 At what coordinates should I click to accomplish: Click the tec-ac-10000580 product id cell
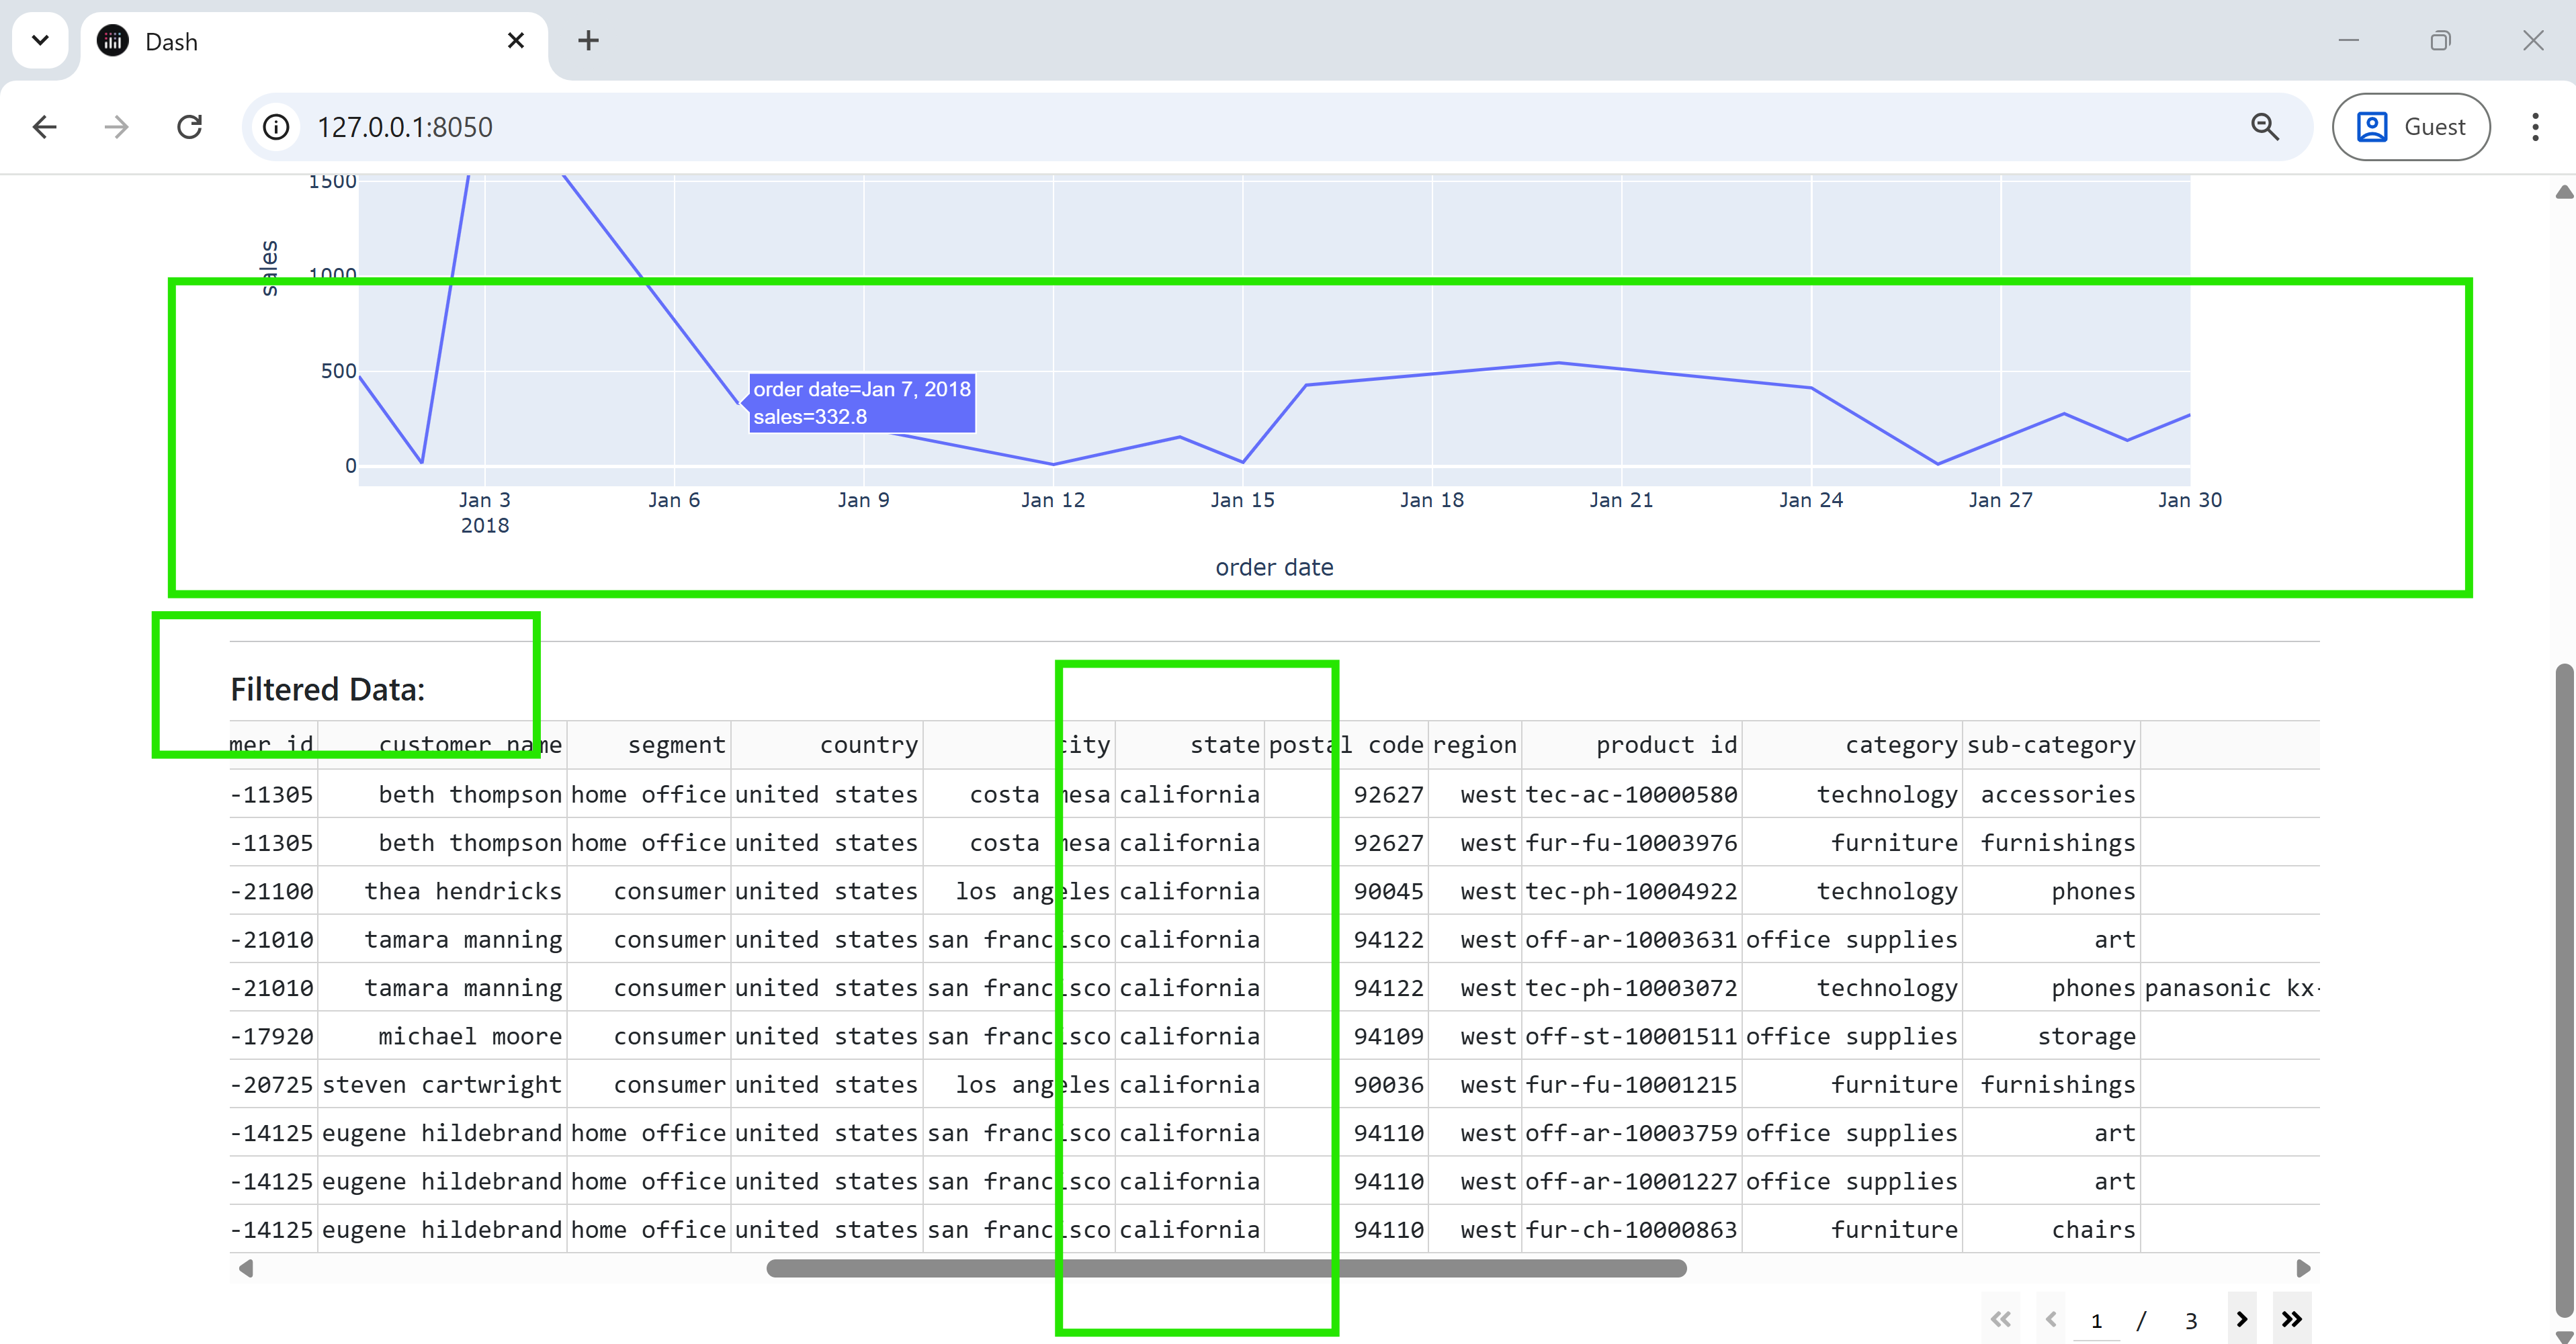(x=1632, y=794)
